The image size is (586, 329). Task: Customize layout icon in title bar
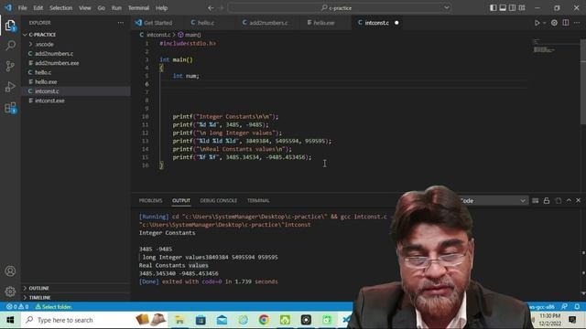[x=522, y=8]
